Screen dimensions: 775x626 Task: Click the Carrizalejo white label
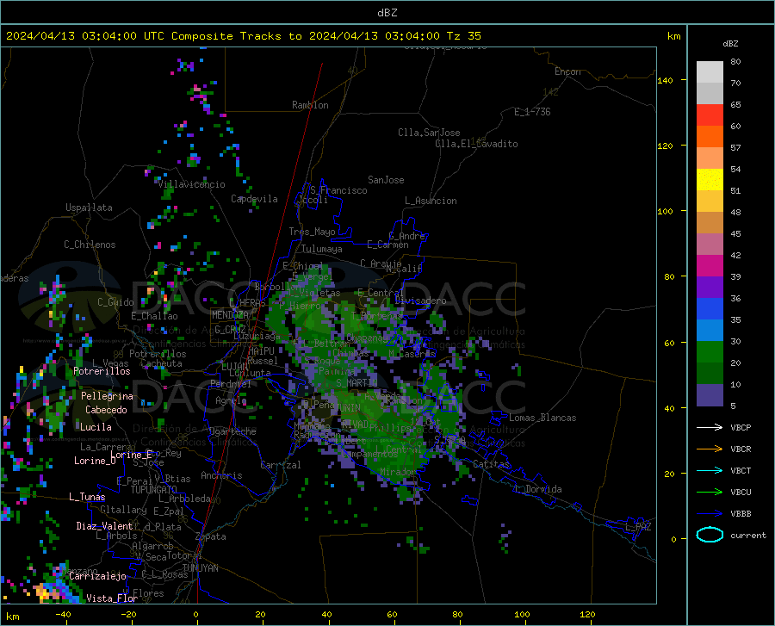97,576
